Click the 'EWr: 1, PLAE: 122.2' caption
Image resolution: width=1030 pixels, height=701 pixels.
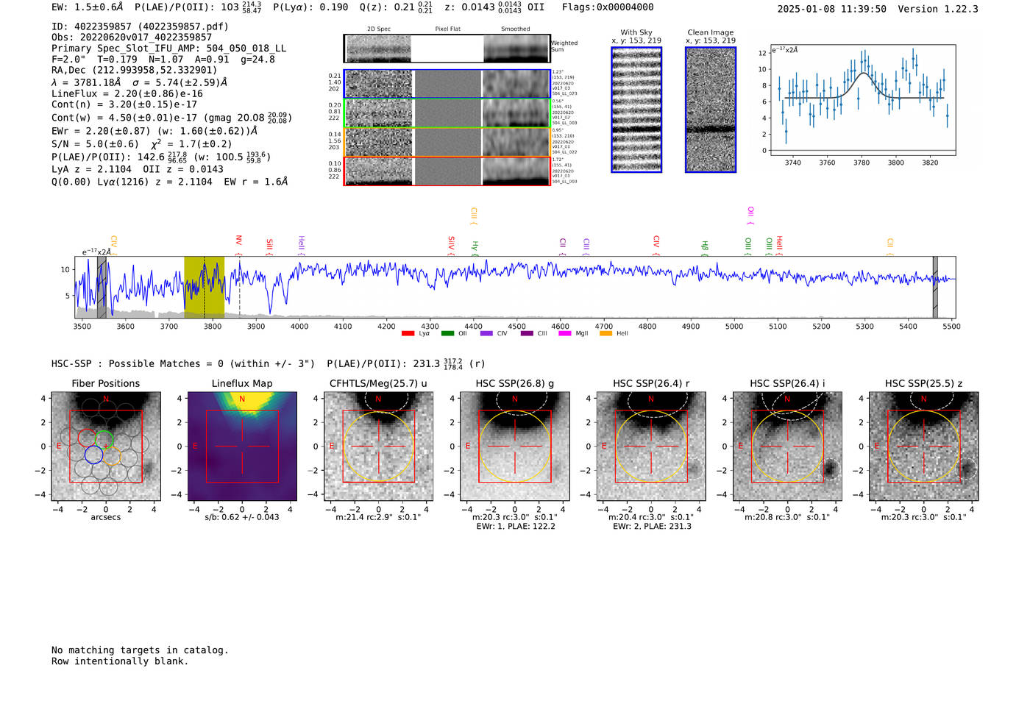click(x=516, y=526)
